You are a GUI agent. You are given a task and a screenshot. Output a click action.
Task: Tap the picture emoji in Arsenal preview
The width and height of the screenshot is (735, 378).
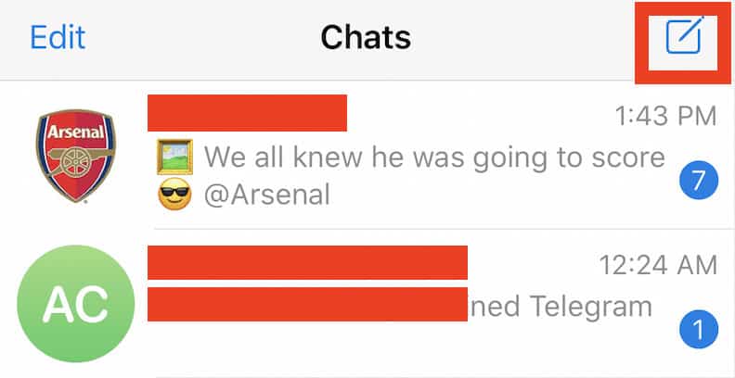click(174, 157)
